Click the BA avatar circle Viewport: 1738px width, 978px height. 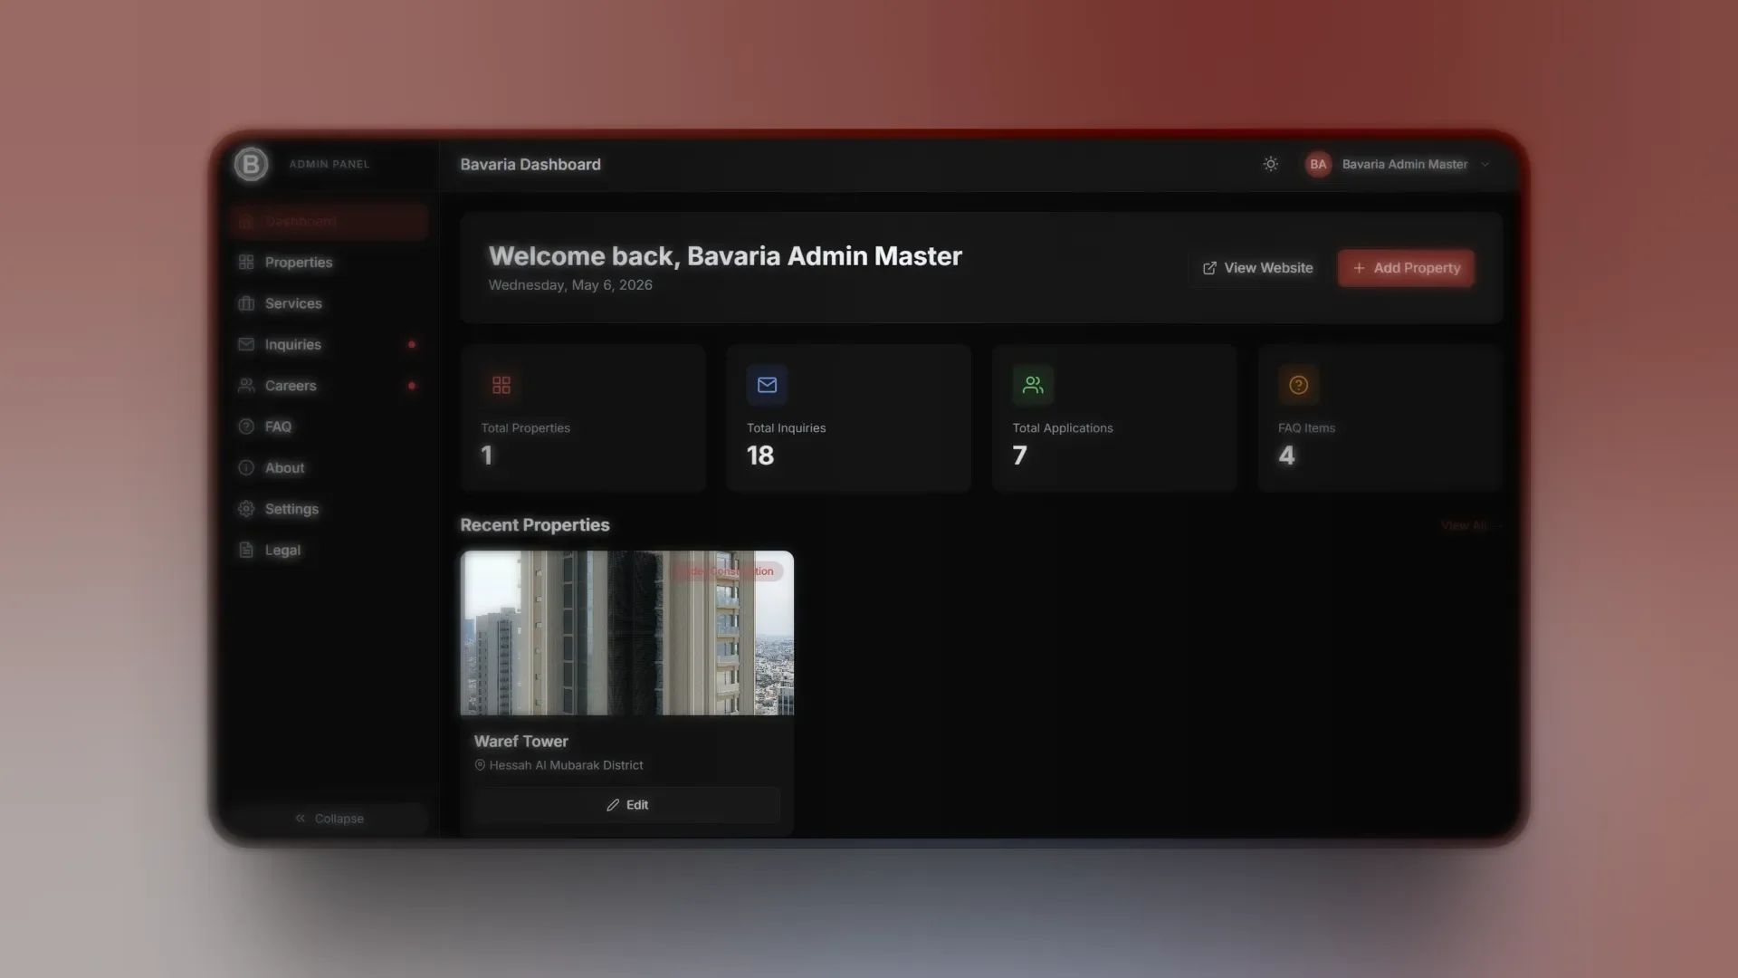pyautogui.click(x=1318, y=164)
